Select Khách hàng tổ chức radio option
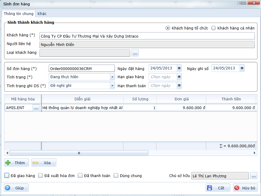Image resolution: width=261 pixels, height=196 pixels. 168,28
